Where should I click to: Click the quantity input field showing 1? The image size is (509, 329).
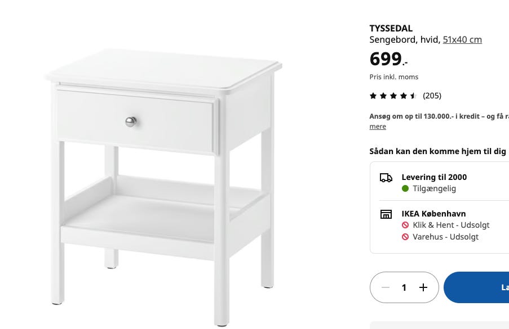(x=404, y=287)
